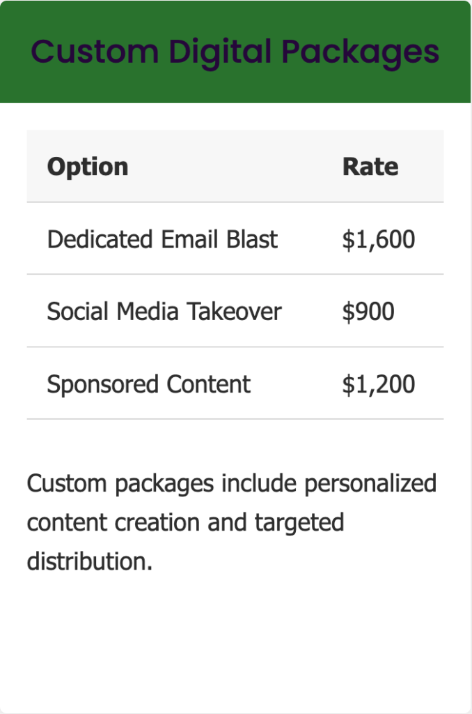Click the $1,600 rate value
Viewport: 472px width, 714px height.
click(378, 240)
